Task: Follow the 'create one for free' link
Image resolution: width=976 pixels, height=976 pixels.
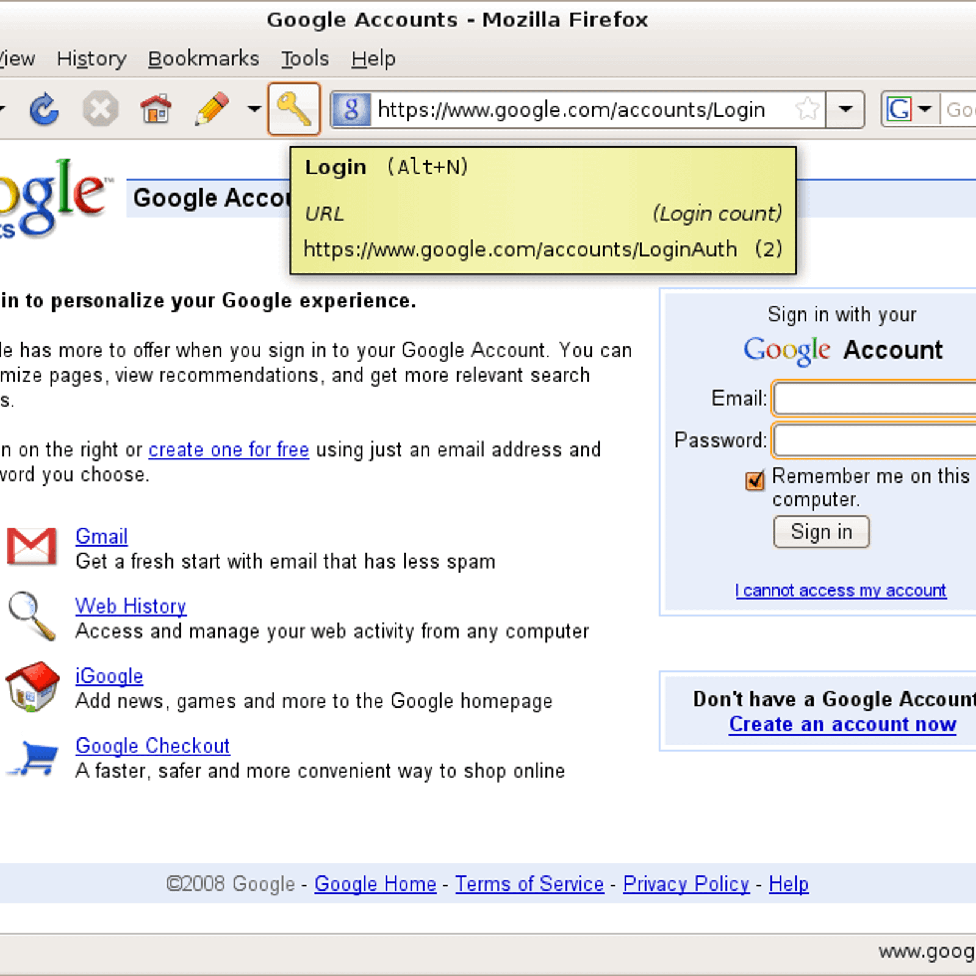Action: pos(229,450)
